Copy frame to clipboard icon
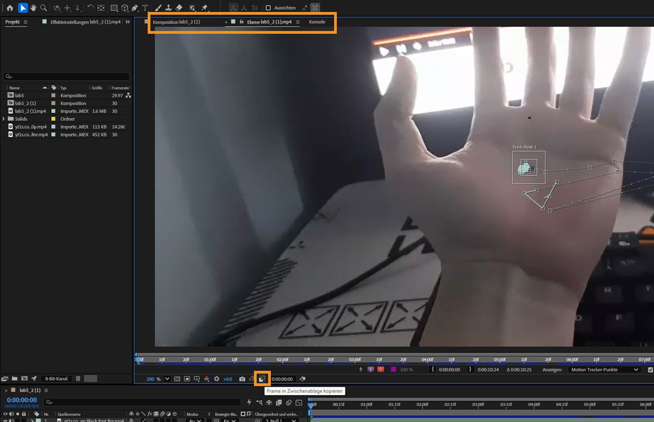This screenshot has width=654, height=422. 262,378
